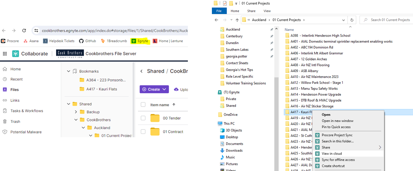The width and height of the screenshot is (413, 171).
Task: Collapse the Bookmarks tree section
Action: (x=68, y=71)
